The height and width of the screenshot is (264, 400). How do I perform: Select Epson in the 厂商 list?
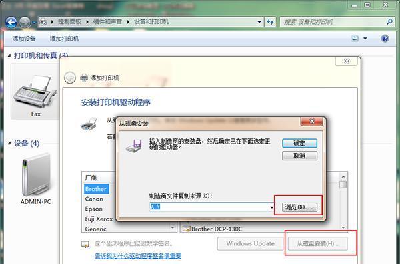93,209
